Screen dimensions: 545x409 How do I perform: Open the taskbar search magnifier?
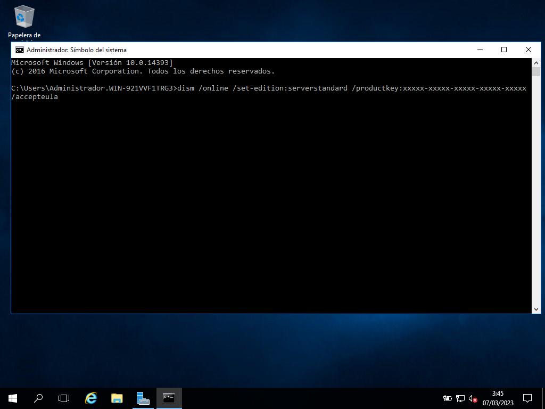38,398
